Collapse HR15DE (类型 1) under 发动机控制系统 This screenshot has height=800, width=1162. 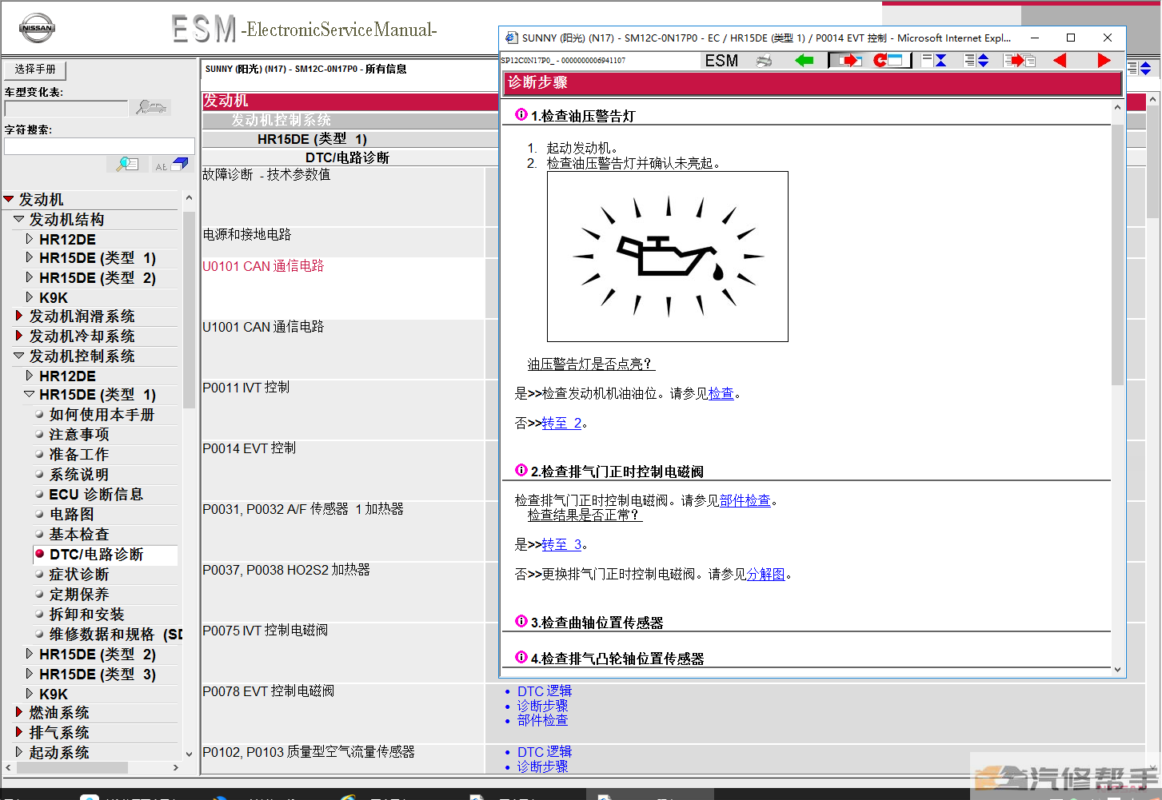(x=30, y=394)
